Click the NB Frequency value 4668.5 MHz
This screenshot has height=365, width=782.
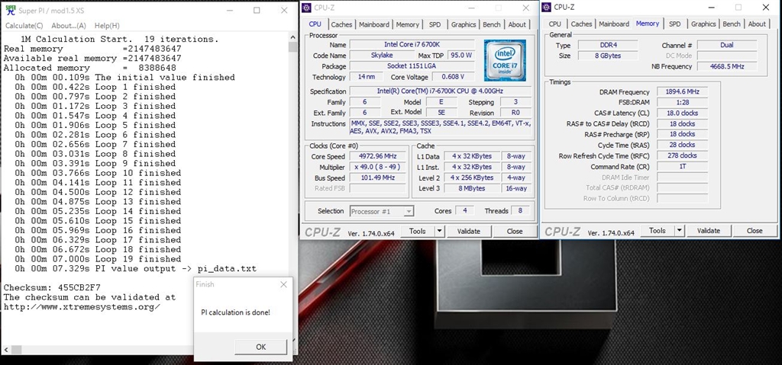pyautogui.click(x=727, y=67)
